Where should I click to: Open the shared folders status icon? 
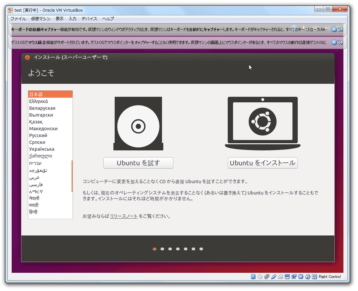[280, 276]
